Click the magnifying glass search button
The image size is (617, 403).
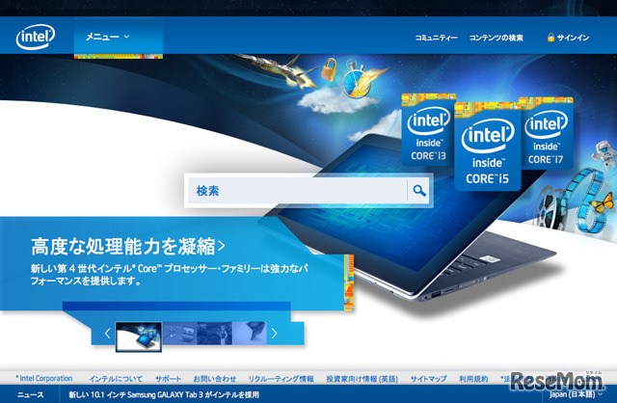pos(419,191)
